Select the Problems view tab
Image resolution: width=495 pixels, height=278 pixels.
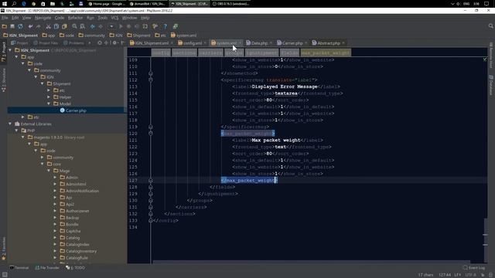(x=73, y=43)
